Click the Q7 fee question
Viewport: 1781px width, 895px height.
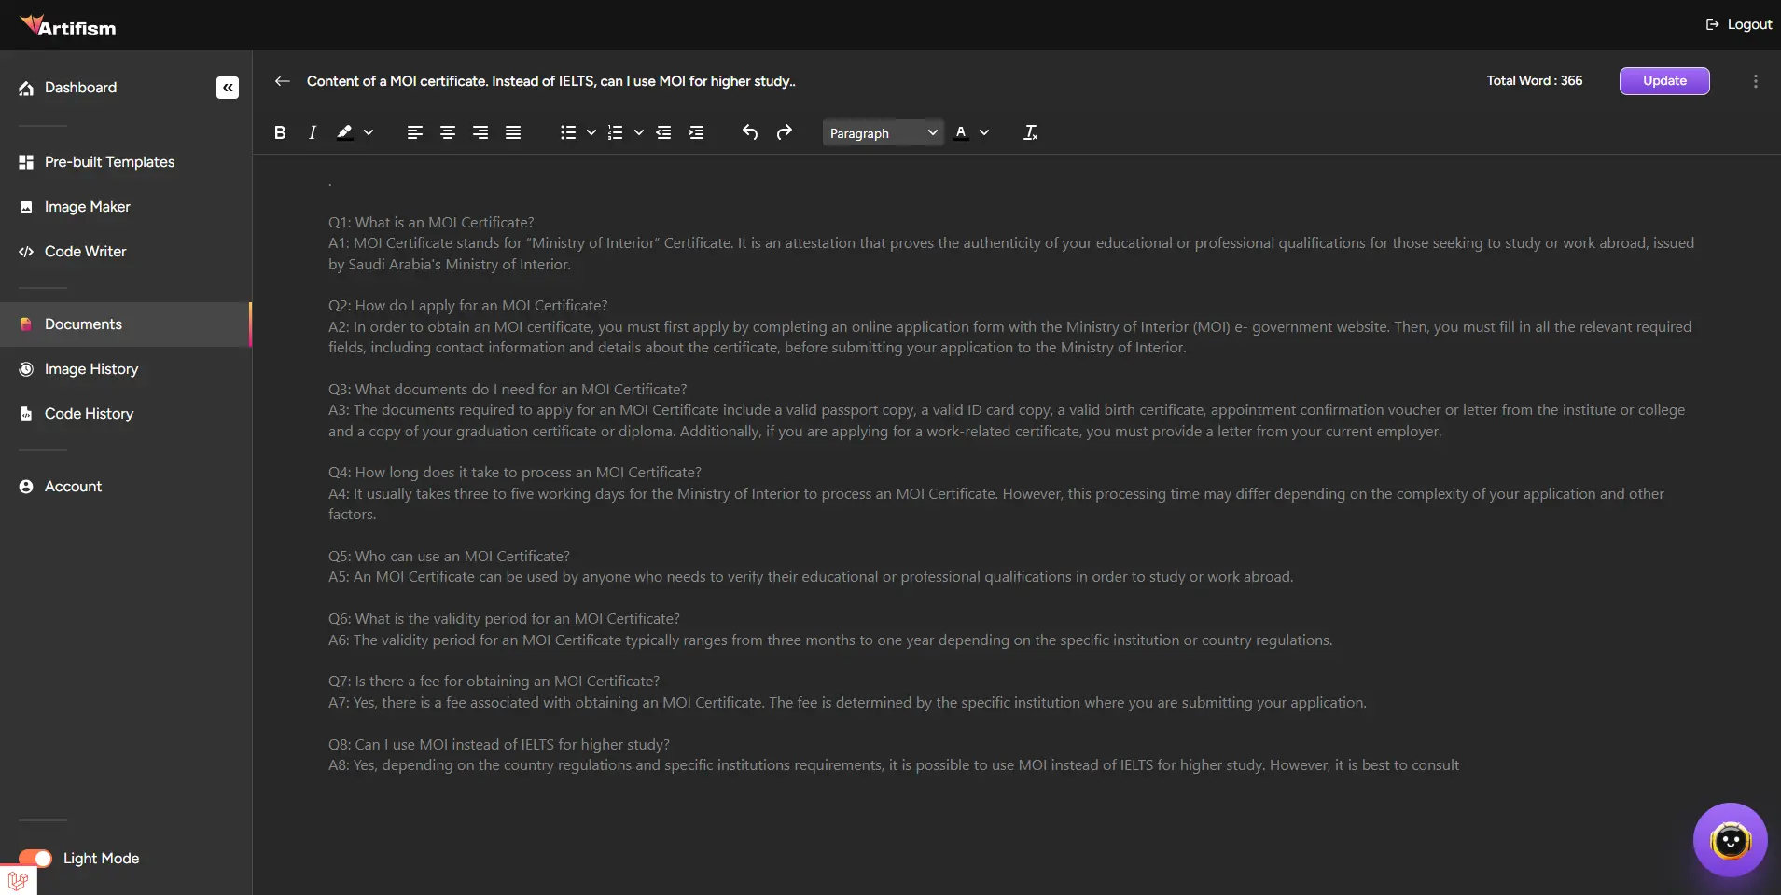pyautogui.click(x=494, y=682)
